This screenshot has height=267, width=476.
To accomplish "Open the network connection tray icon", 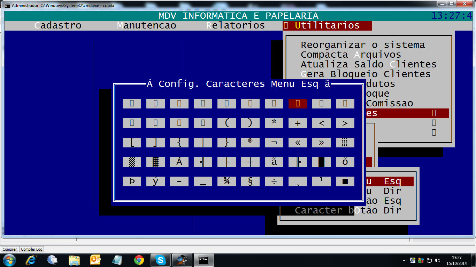I will click(x=429, y=260).
